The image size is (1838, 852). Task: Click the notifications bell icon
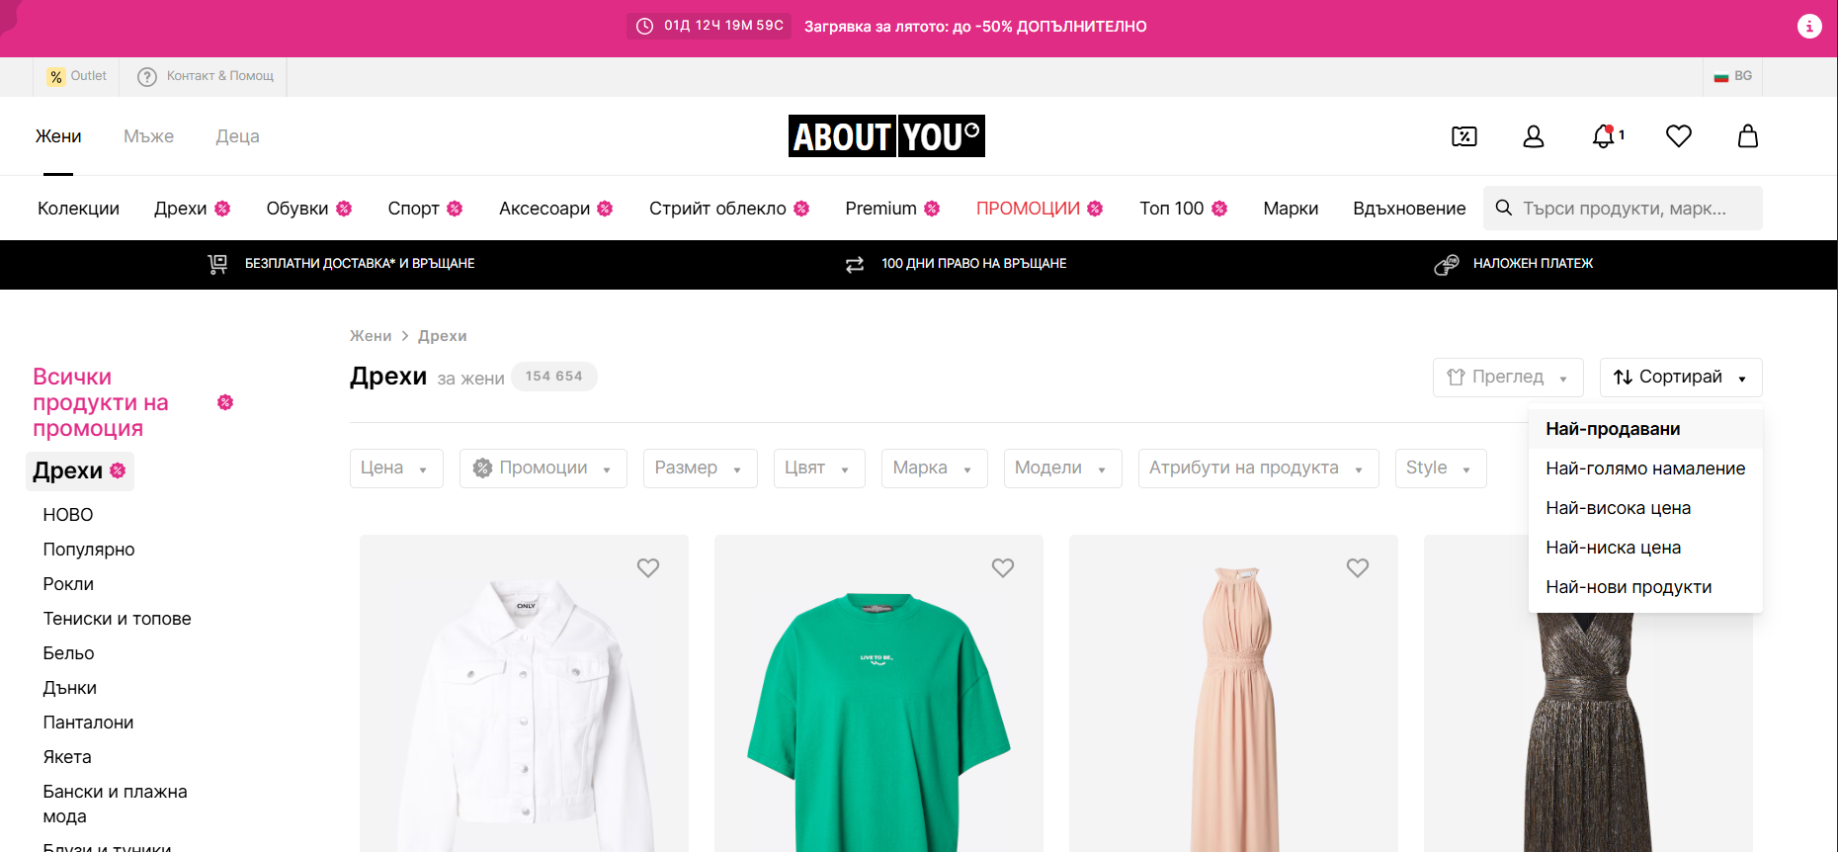coord(1604,136)
